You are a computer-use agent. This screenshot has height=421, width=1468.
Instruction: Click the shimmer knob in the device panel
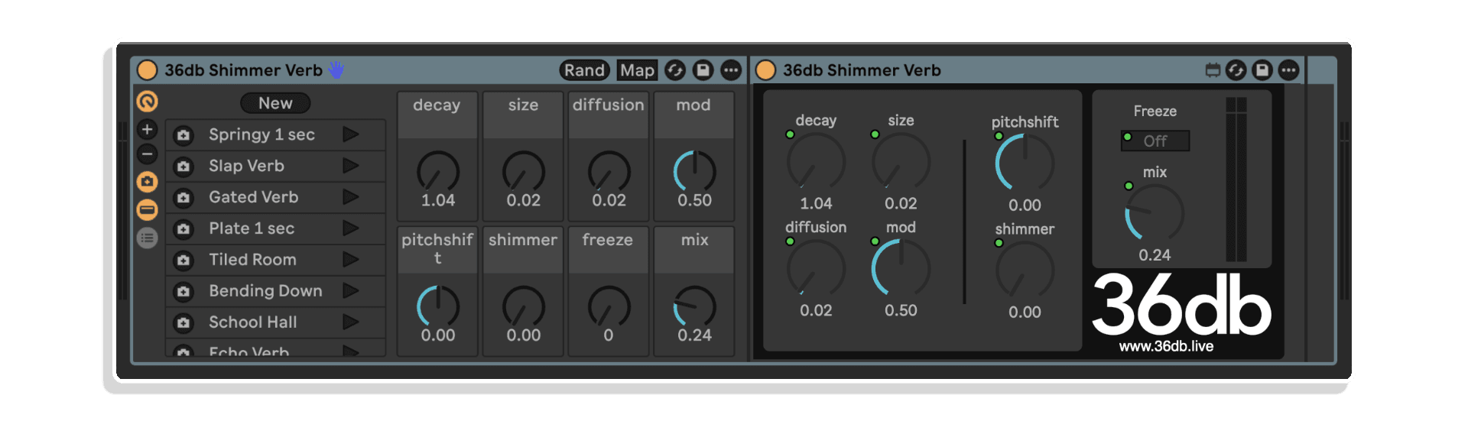1025,270
